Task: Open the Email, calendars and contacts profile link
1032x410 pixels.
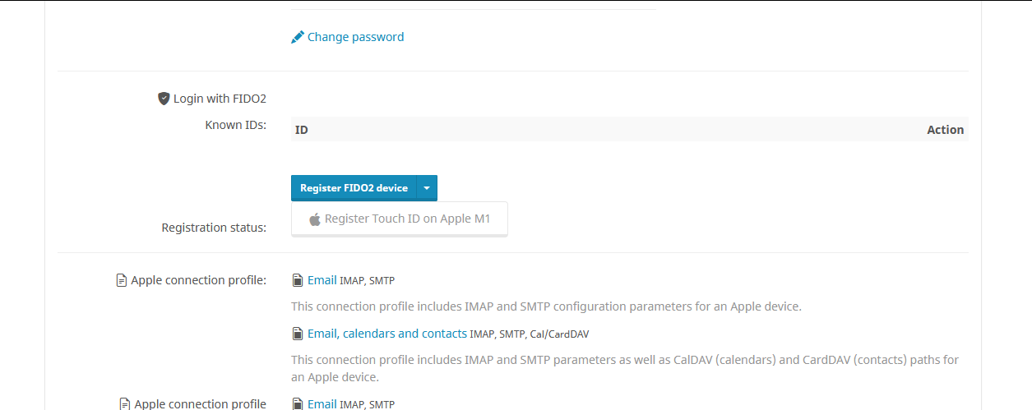Action: pyautogui.click(x=387, y=334)
